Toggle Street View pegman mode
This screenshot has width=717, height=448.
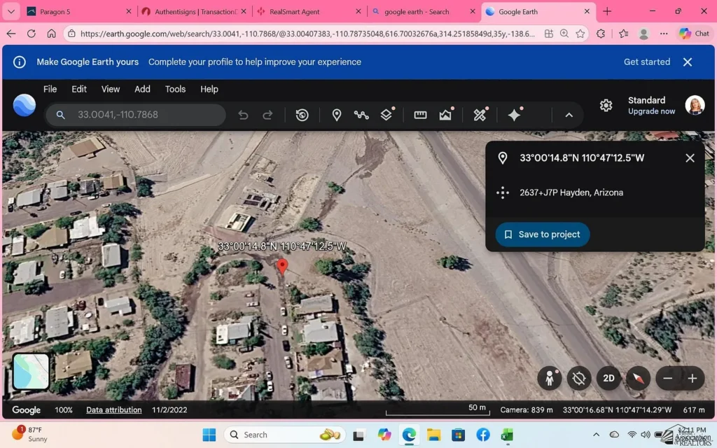coord(550,378)
